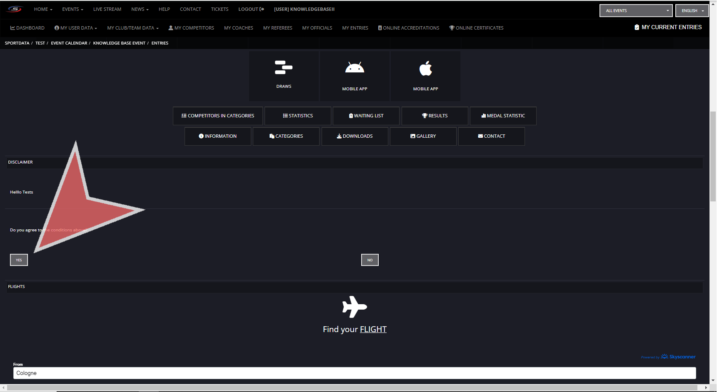Go to My Competitors tab
Viewport: 717px width, 392px height.
coord(191,28)
